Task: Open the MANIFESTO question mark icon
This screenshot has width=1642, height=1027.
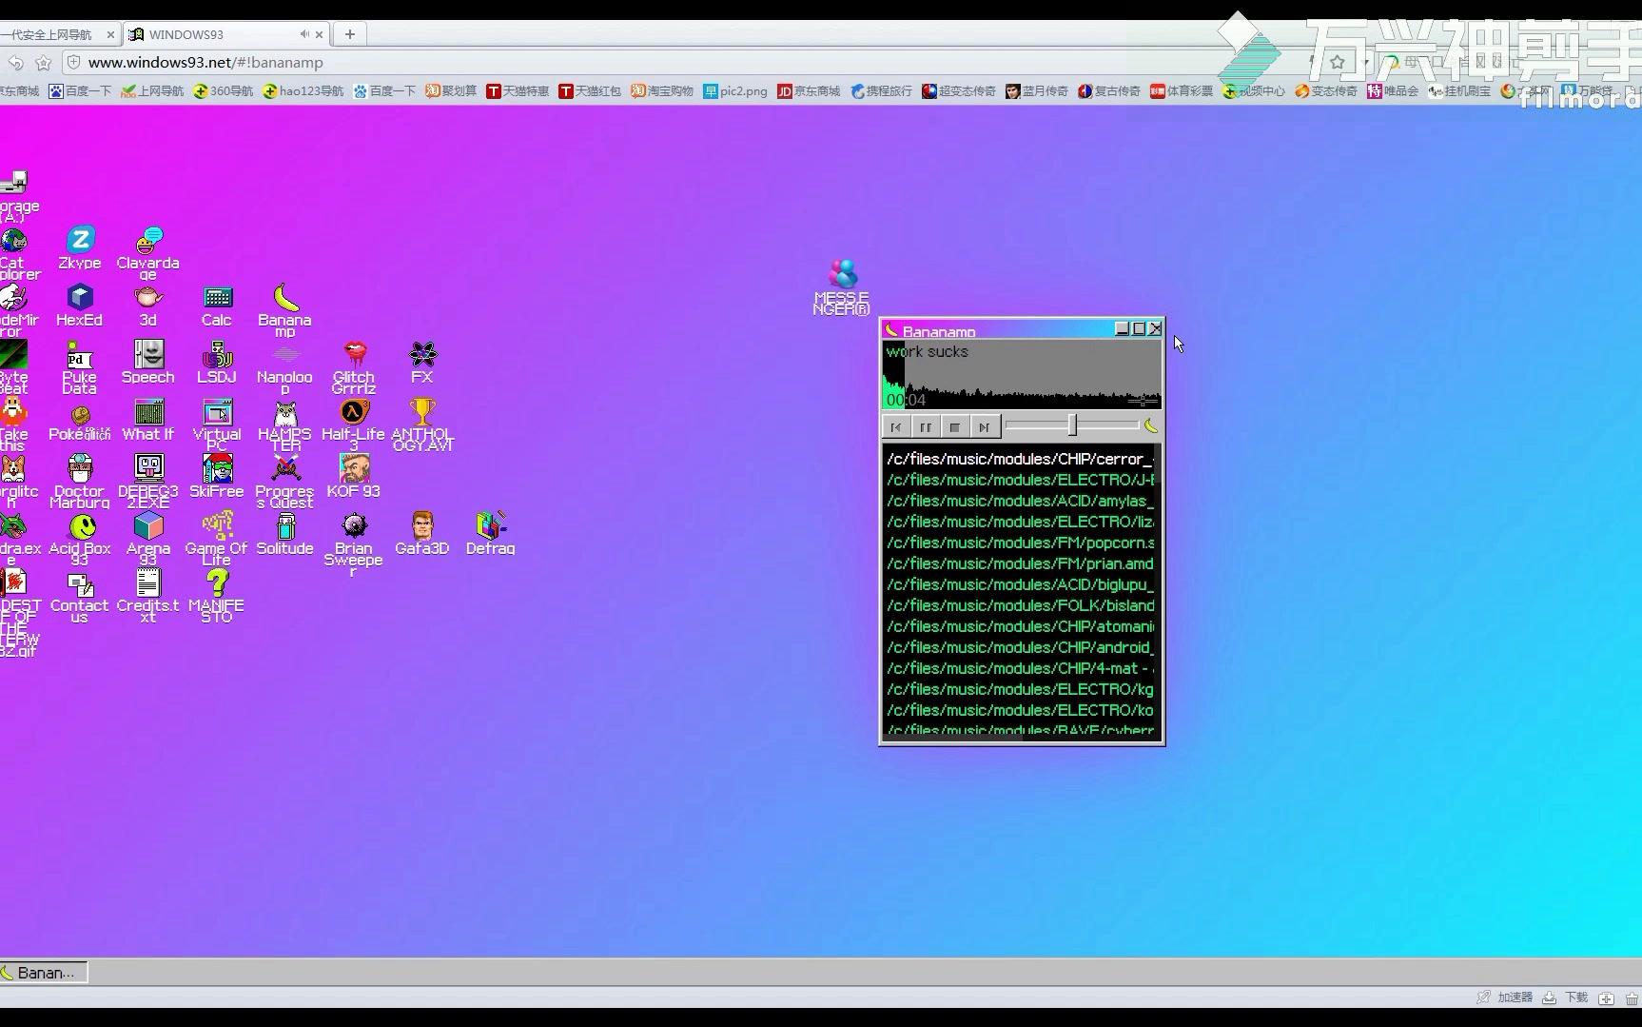Action: 217,595
